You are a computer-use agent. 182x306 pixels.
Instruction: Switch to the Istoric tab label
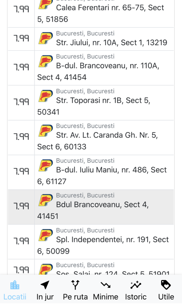pyautogui.click(x=136, y=297)
